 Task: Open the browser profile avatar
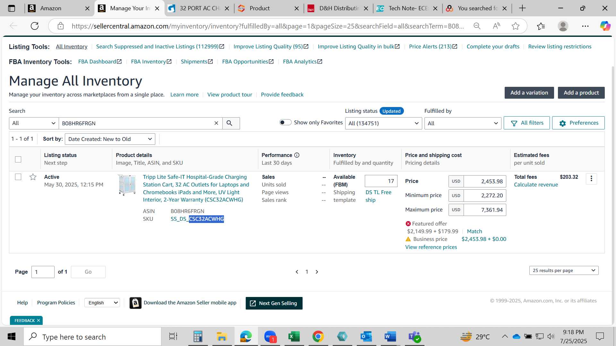tap(563, 26)
